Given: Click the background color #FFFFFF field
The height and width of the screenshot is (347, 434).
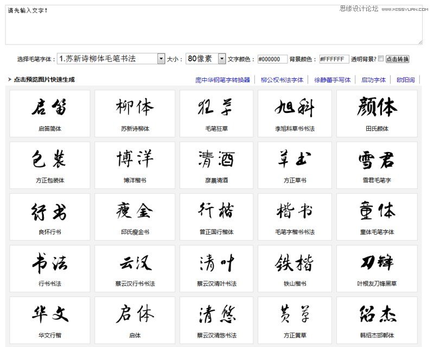Looking at the screenshot, I should (334, 59).
